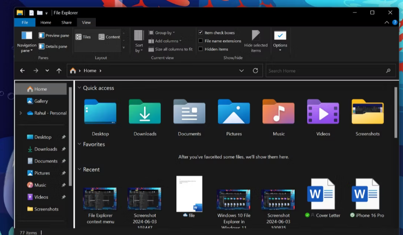This screenshot has width=403, height=235.
Task: Refresh the current folder
Action: point(255,70)
